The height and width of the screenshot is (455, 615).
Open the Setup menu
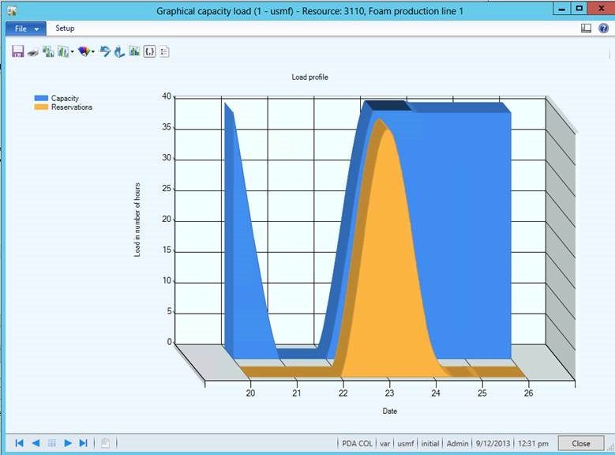[65, 28]
